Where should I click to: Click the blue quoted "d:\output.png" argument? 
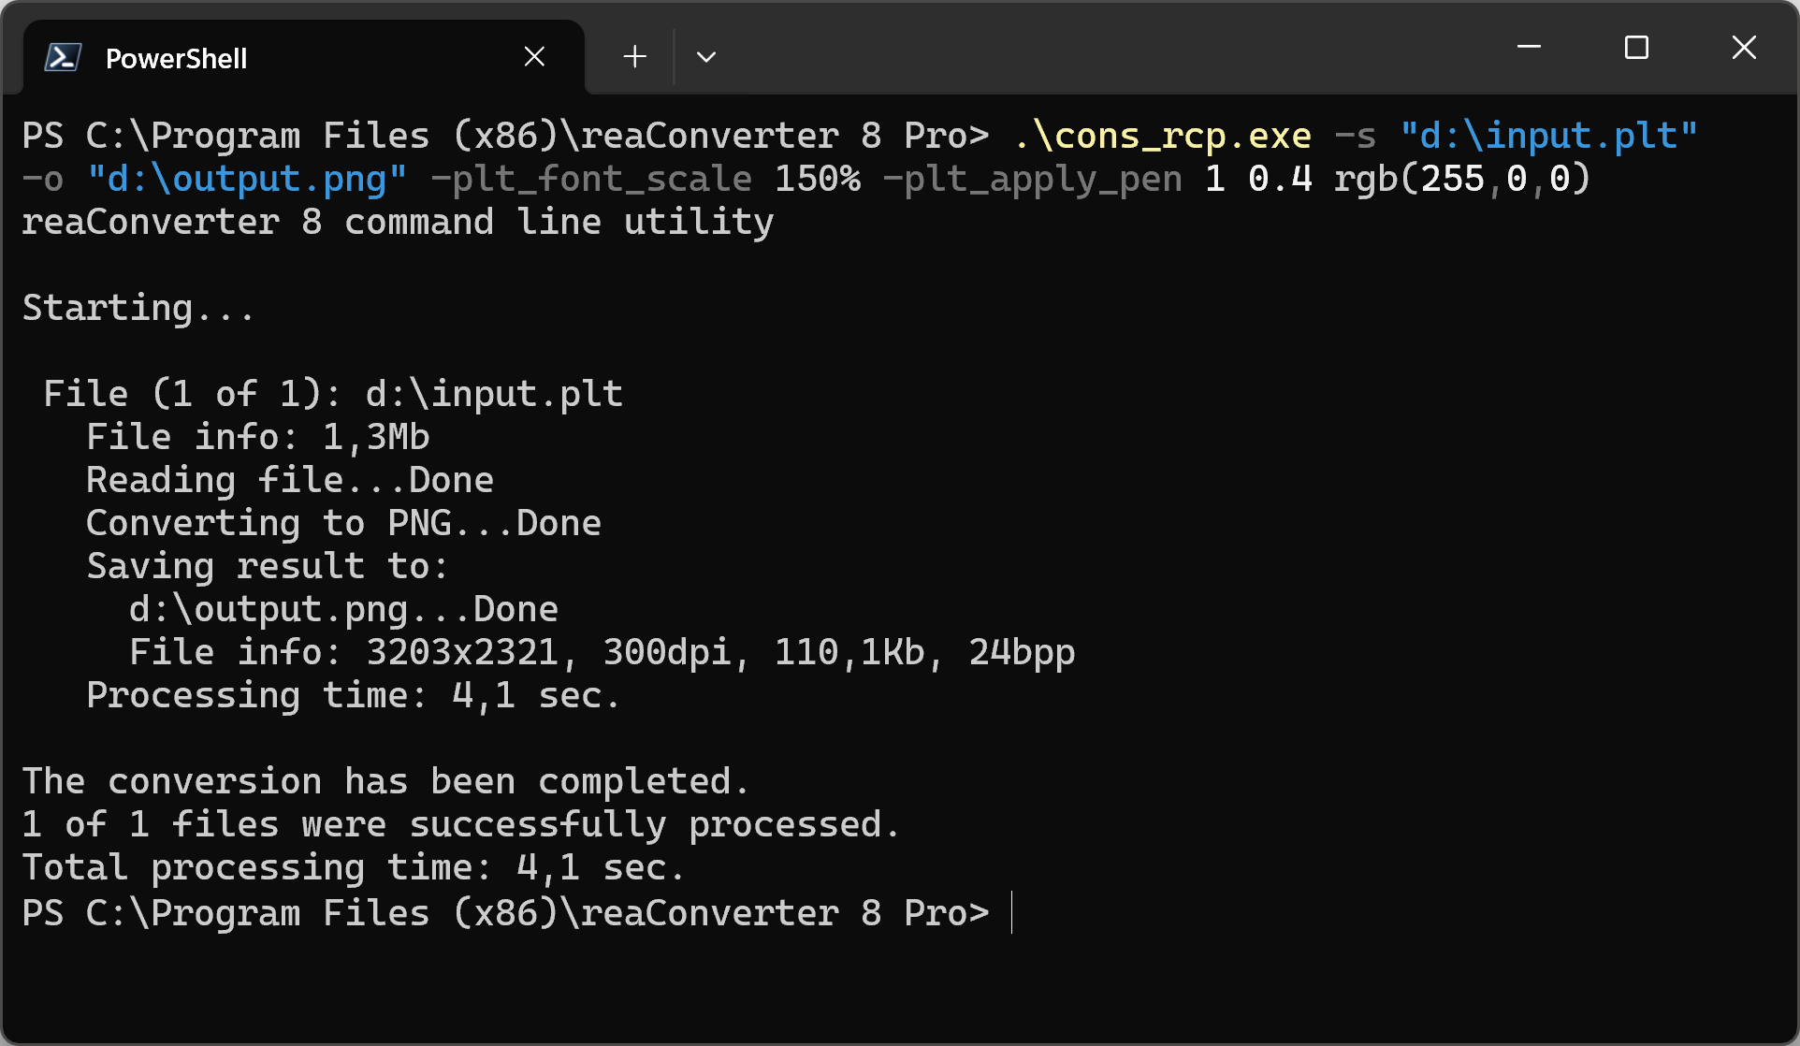pyautogui.click(x=247, y=180)
